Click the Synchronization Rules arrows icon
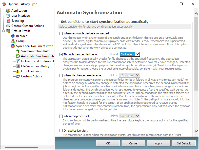Viewport: 199px width, 150px height. (x=18, y=51)
